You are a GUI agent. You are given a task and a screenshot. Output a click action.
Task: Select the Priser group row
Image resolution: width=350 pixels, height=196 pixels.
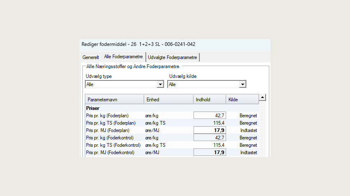[x=172, y=108]
